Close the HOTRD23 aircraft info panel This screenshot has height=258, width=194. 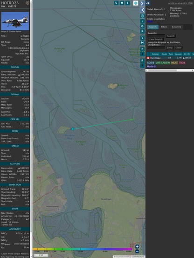tap(28, 3)
